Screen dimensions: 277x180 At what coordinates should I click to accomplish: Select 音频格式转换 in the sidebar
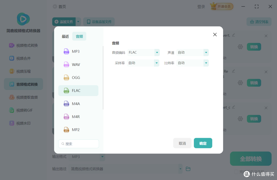click(24, 84)
